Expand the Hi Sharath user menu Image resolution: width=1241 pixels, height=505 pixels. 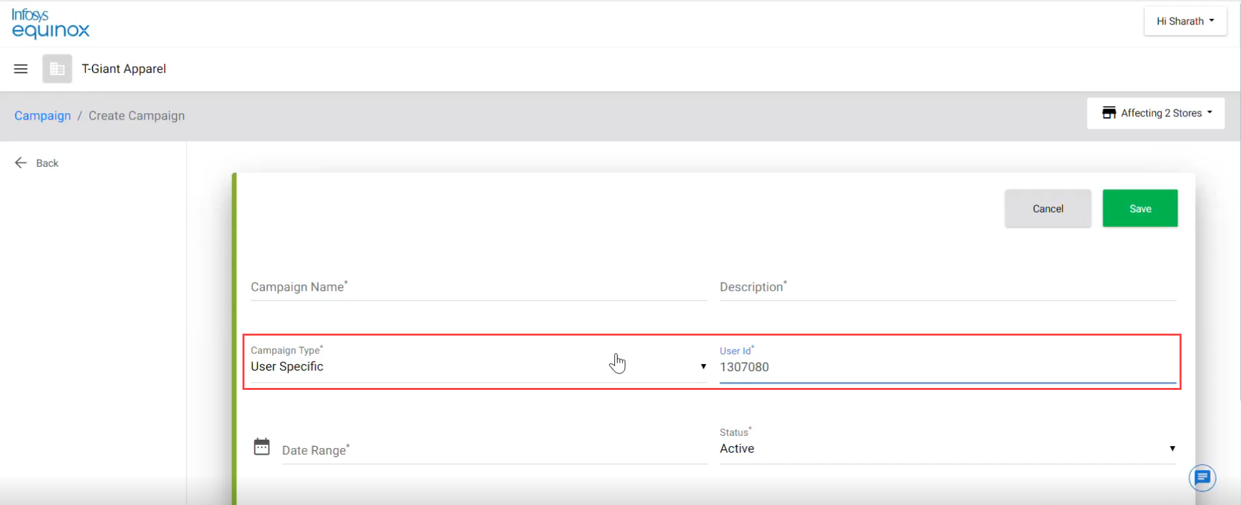(x=1185, y=21)
